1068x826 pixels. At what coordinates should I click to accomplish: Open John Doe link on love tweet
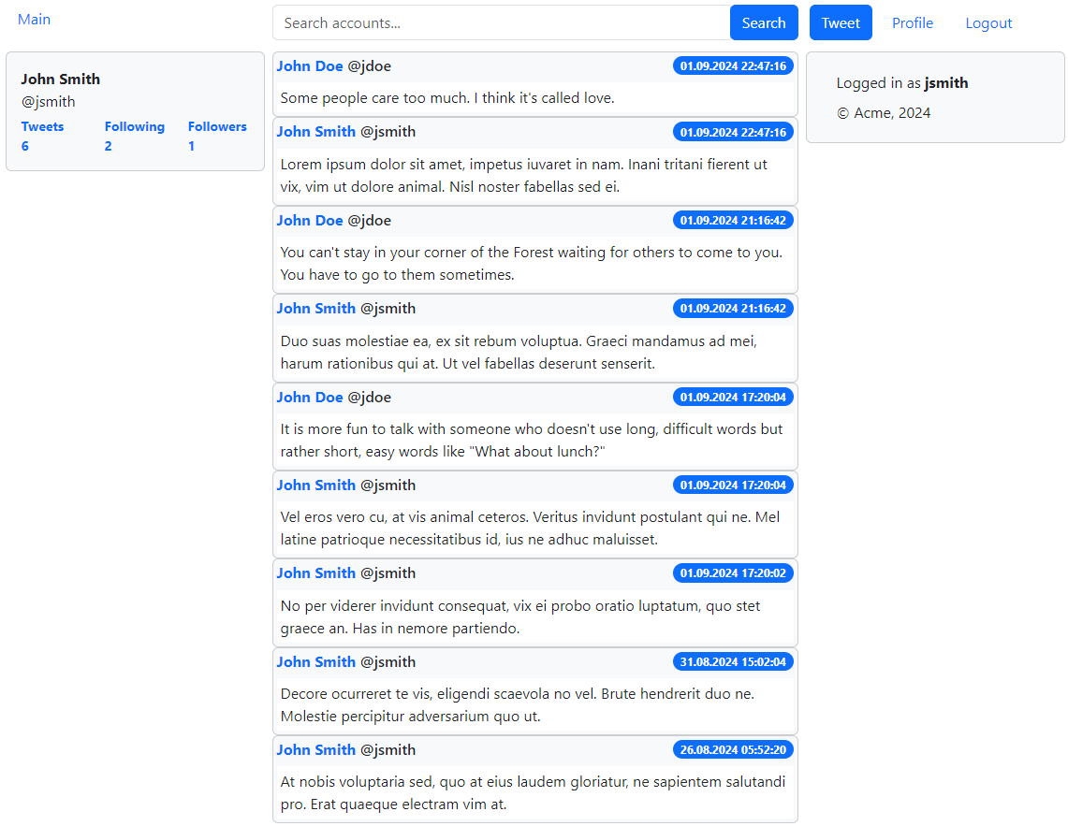pos(310,66)
